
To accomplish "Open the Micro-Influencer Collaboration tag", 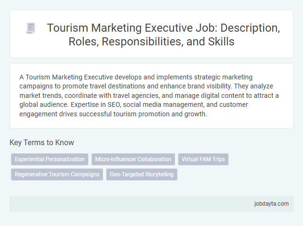I will pos(133,159).
